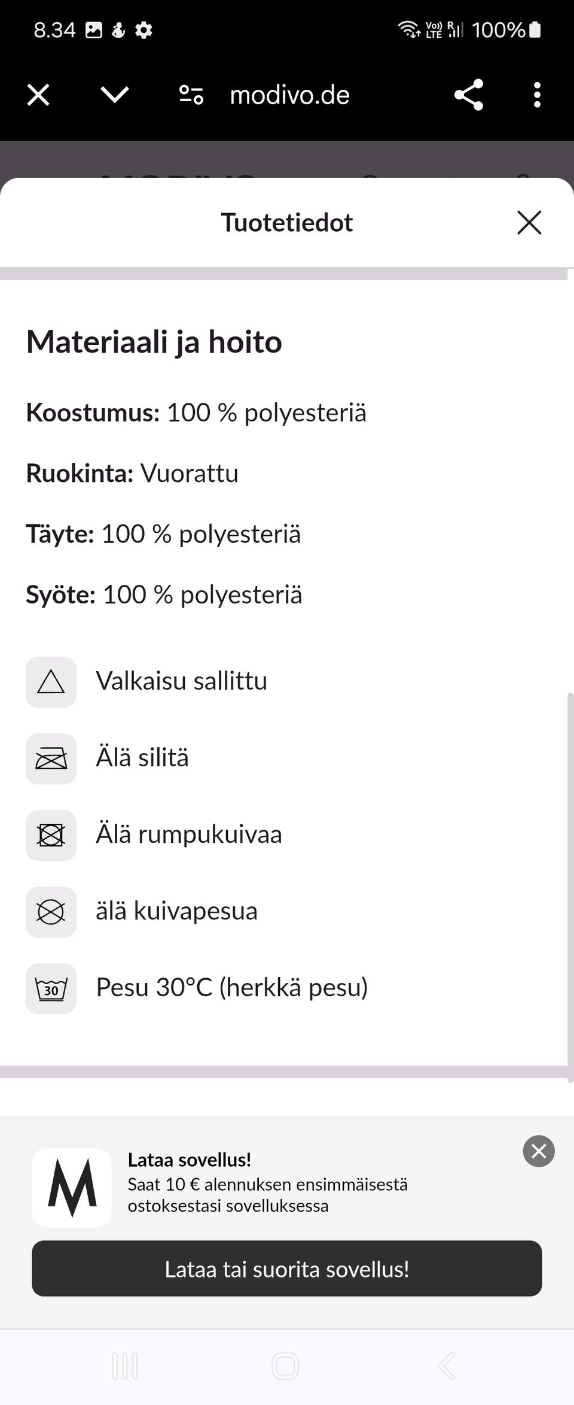Screen dimensions: 574x1405
Task: Tap the home navigation key
Action: click(286, 1367)
